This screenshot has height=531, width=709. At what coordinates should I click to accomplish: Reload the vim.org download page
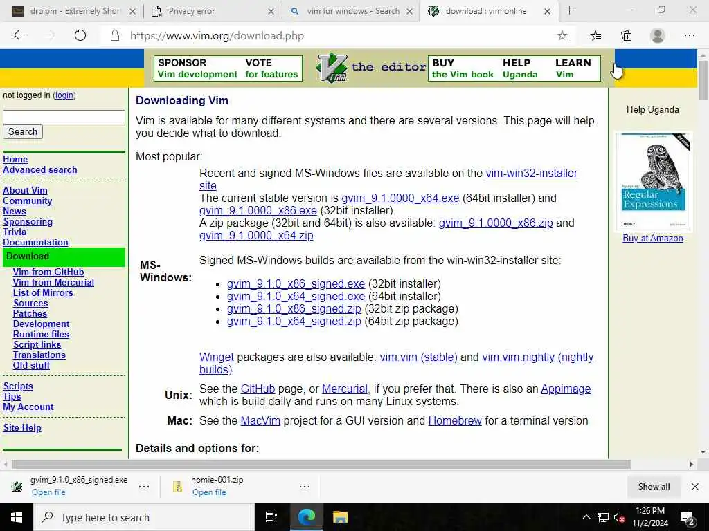coord(80,35)
